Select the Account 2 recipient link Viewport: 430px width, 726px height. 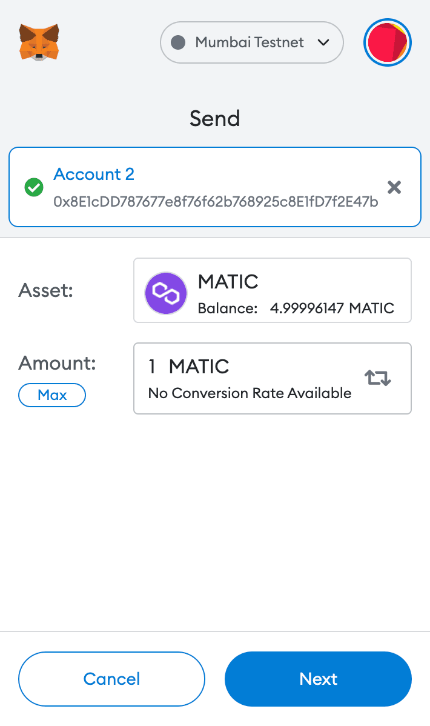click(x=93, y=174)
